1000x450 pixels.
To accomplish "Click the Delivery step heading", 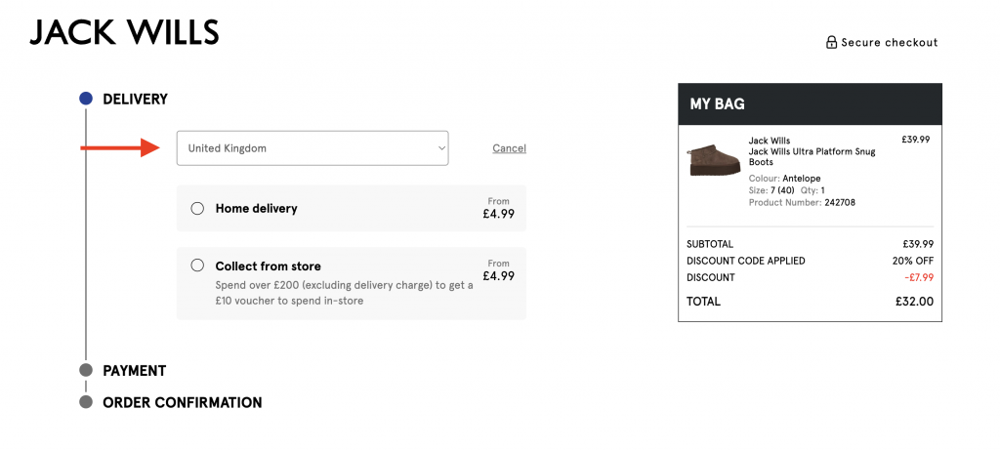I will click(x=135, y=99).
